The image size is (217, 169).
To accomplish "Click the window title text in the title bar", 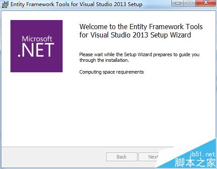I will point(77,4).
